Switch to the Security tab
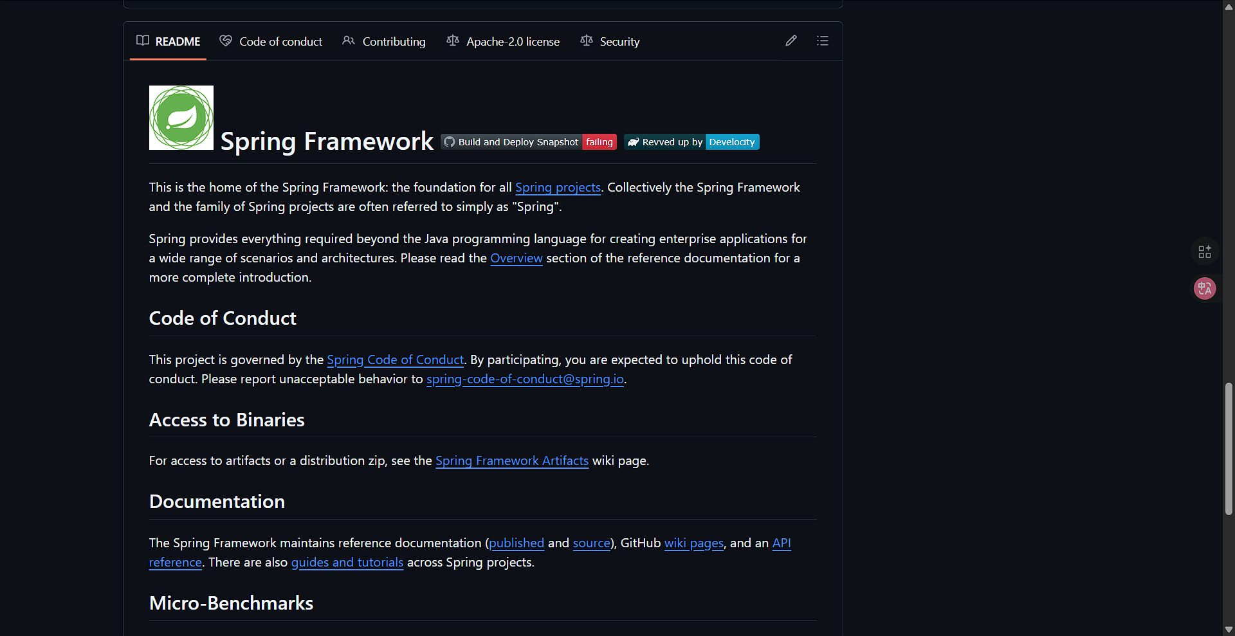The image size is (1235, 636). pos(610,41)
